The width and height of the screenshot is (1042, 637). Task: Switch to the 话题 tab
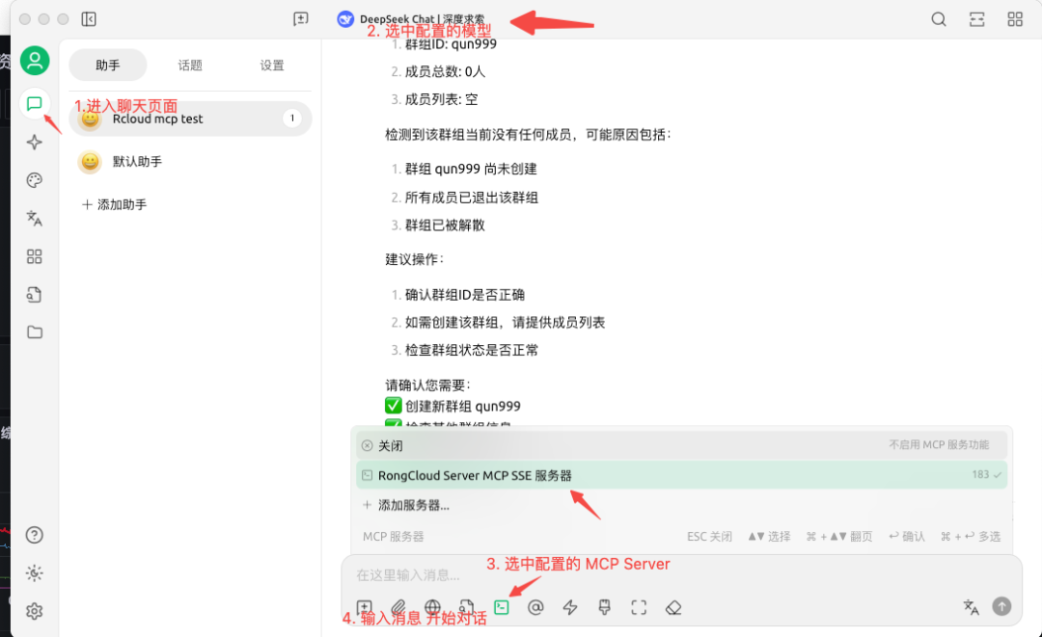click(x=190, y=66)
